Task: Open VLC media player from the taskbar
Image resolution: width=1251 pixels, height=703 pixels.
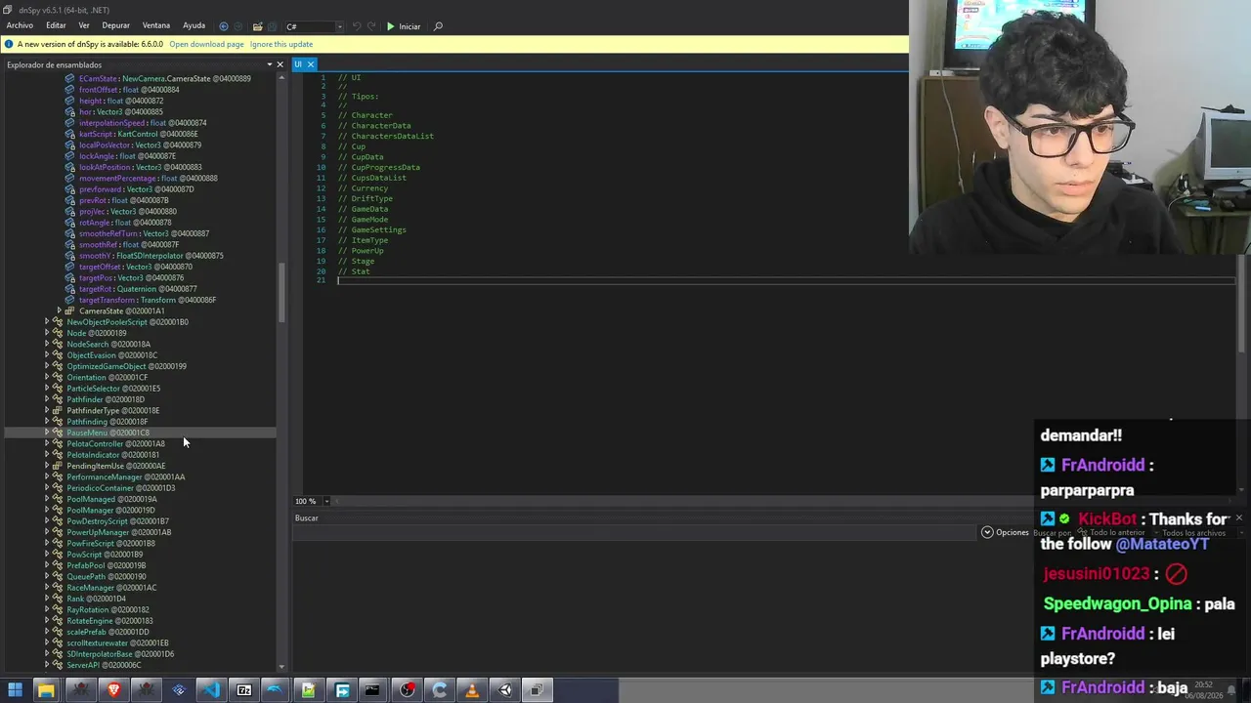Action: 472,690
